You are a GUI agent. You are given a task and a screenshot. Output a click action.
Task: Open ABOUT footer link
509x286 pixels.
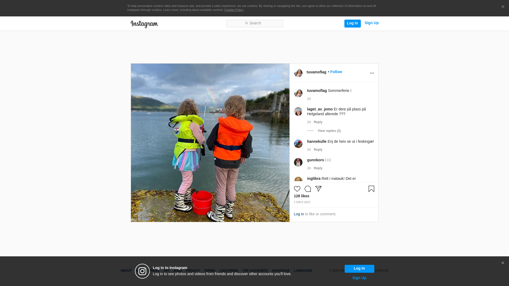[126, 271]
